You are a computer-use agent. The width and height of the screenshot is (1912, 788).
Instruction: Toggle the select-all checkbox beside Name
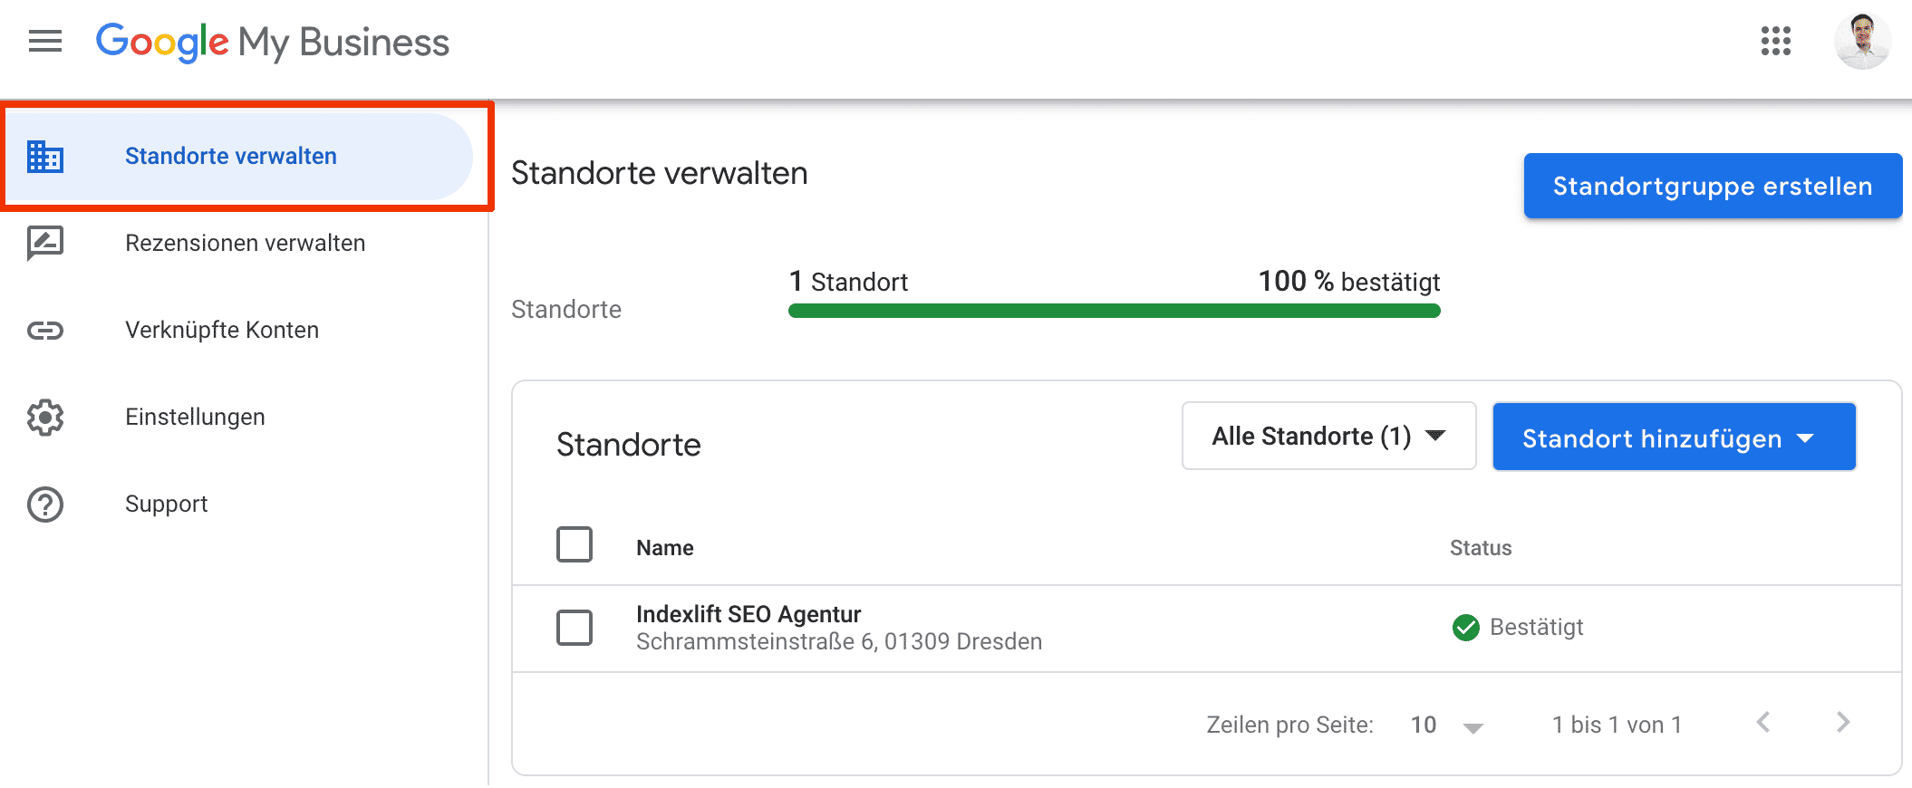[x=575, y=545]
